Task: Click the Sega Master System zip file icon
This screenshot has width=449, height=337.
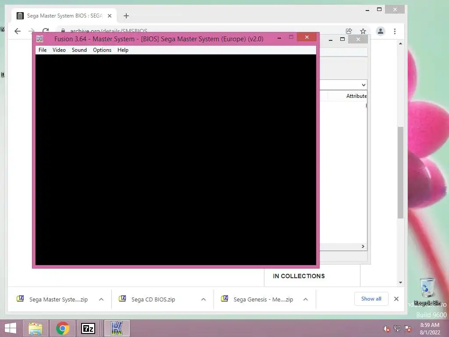Action: (20, 298)
